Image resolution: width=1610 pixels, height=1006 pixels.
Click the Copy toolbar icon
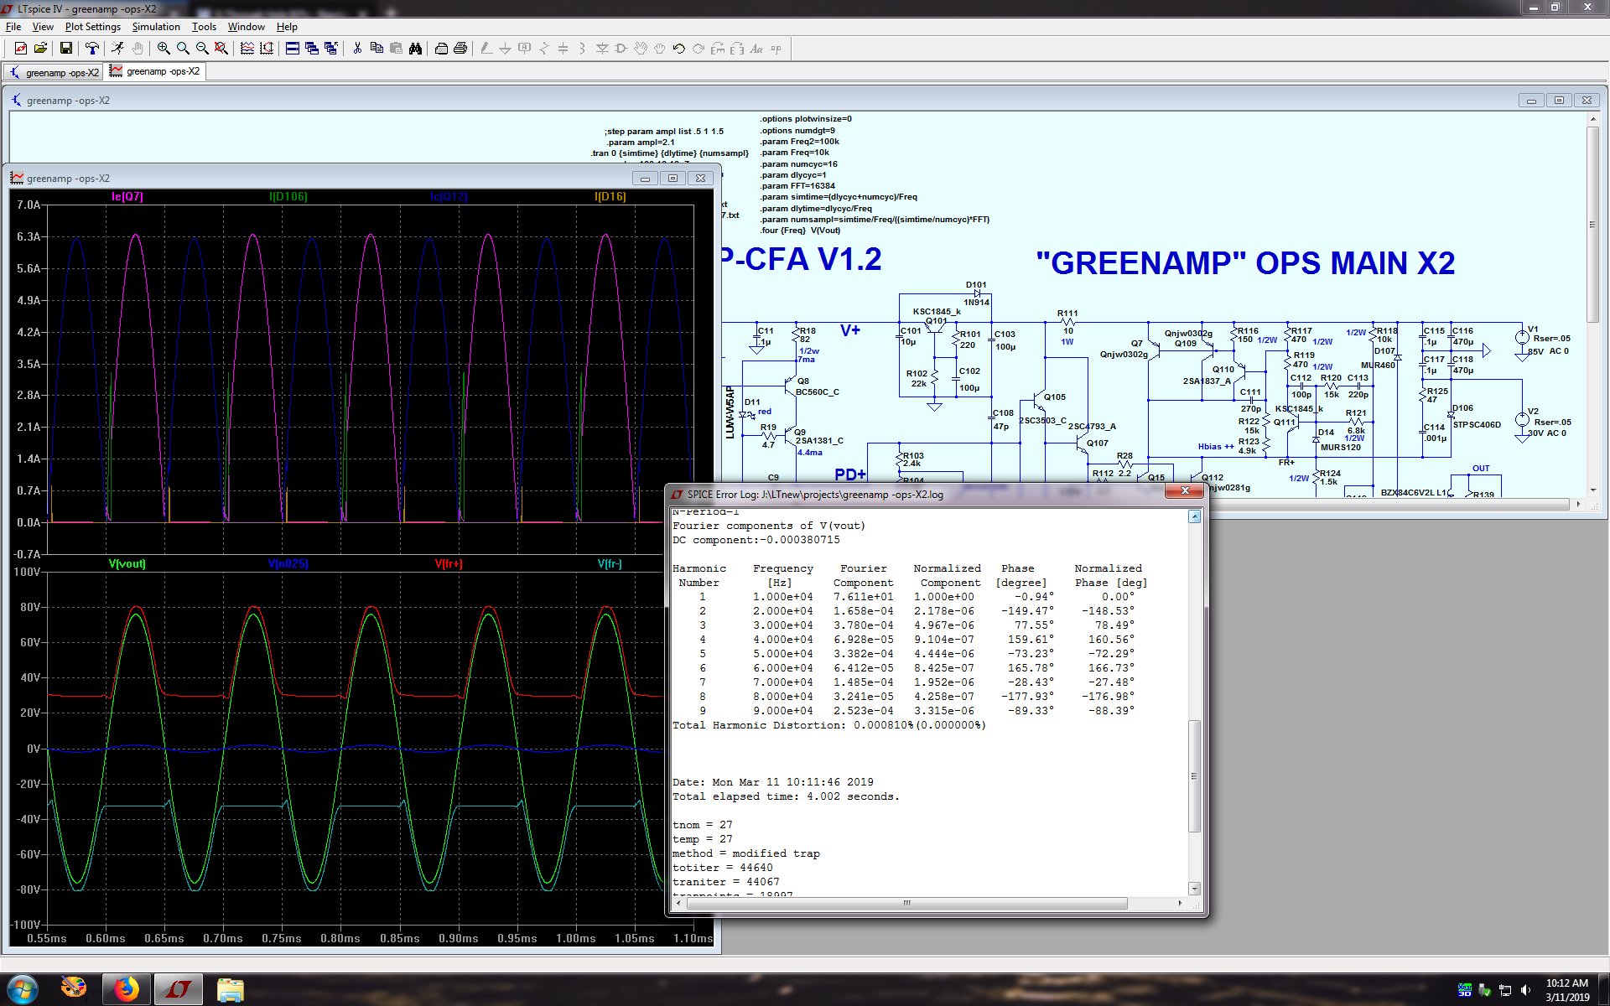pyautogui.click(x=377, y=49)
